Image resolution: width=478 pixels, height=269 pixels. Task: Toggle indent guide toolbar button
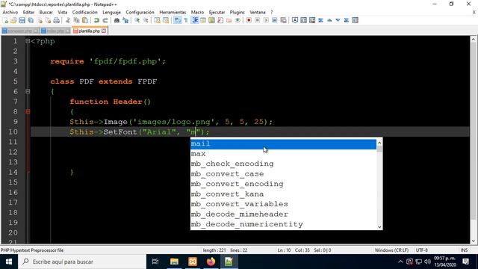[x=194, y=20]
